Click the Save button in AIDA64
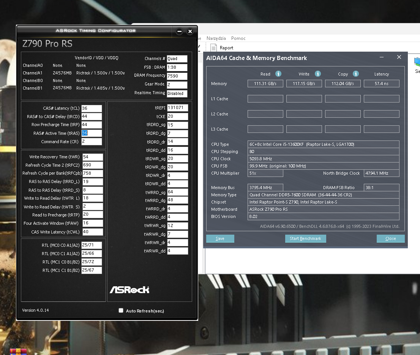Image resolution: width=420 pixels, height=355 pixels. click(x=220, y=238)
